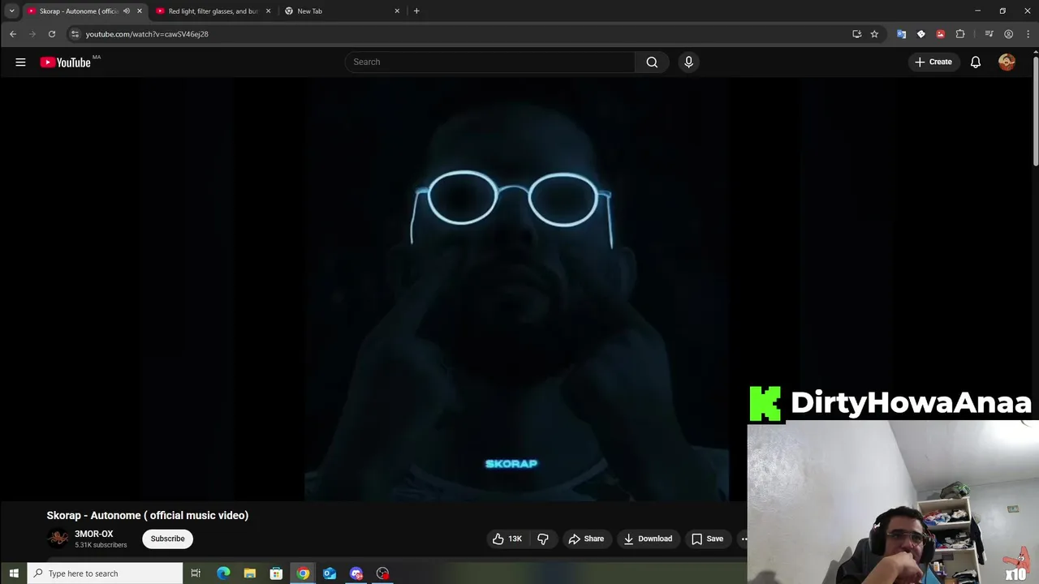Click the address bar URL

pos(147,34)
